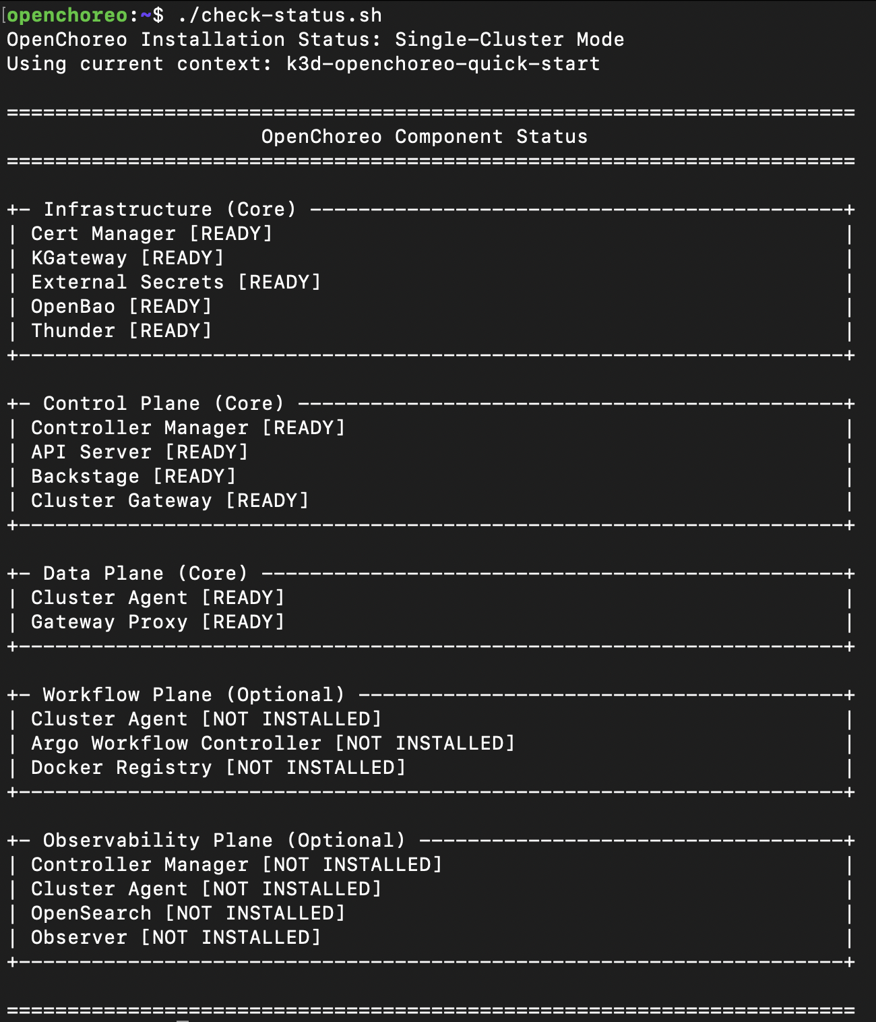This screenshot has width=876, height=1022.
Task: Click the OpenChoreo Component Status heading
Action: tap(424, 137)
